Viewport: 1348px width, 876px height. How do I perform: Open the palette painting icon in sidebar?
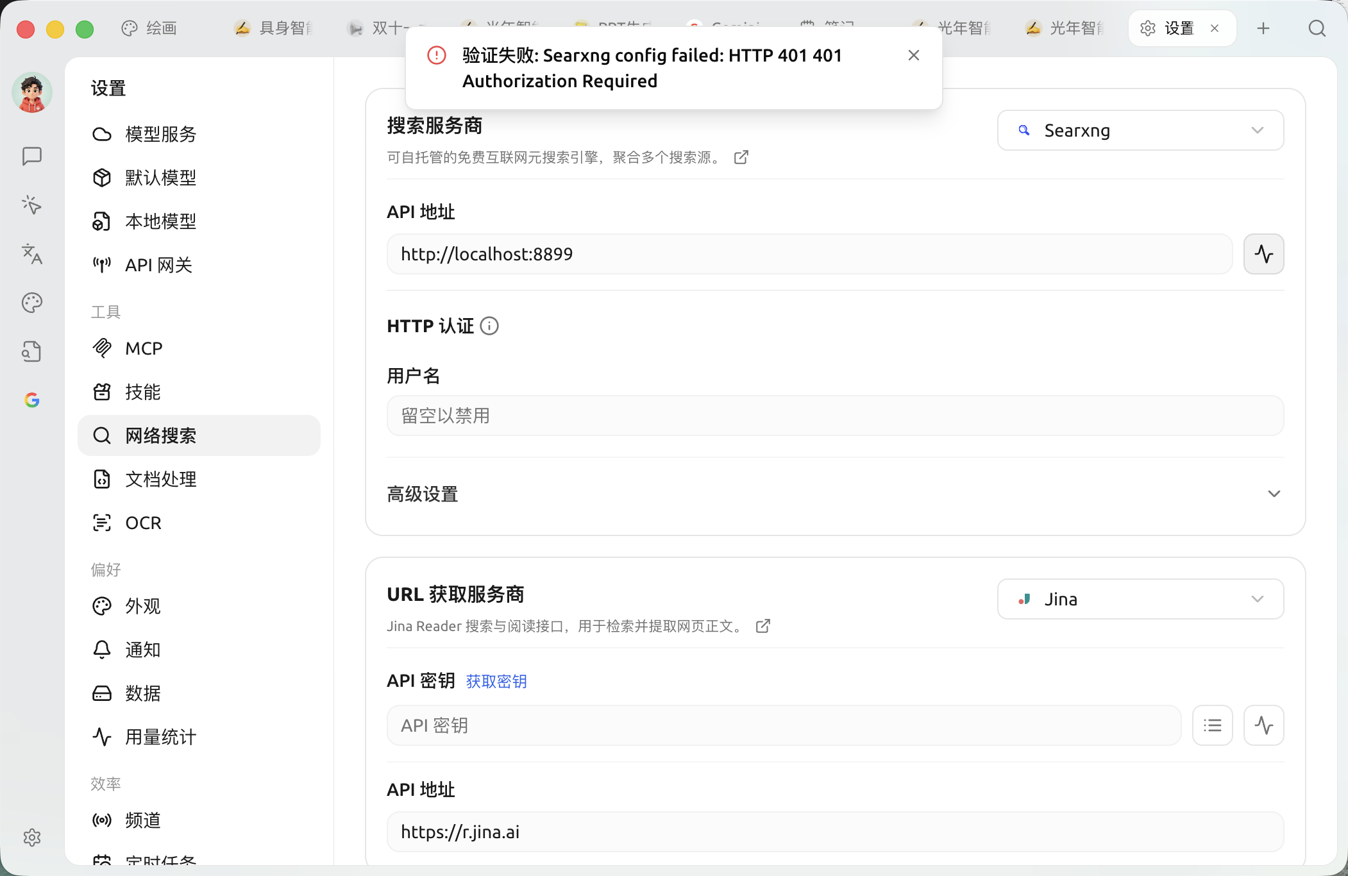coord(31,303)
